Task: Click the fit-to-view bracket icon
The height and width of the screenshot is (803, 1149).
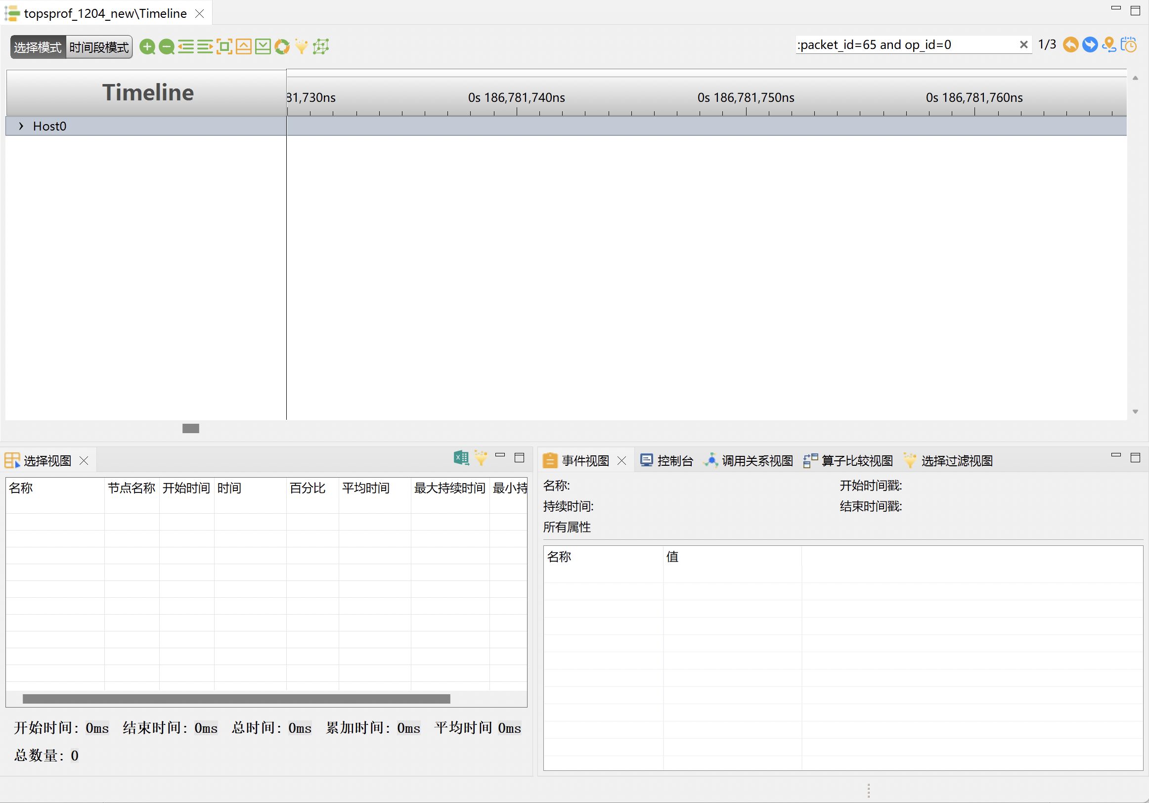Action: pos(224,46)
